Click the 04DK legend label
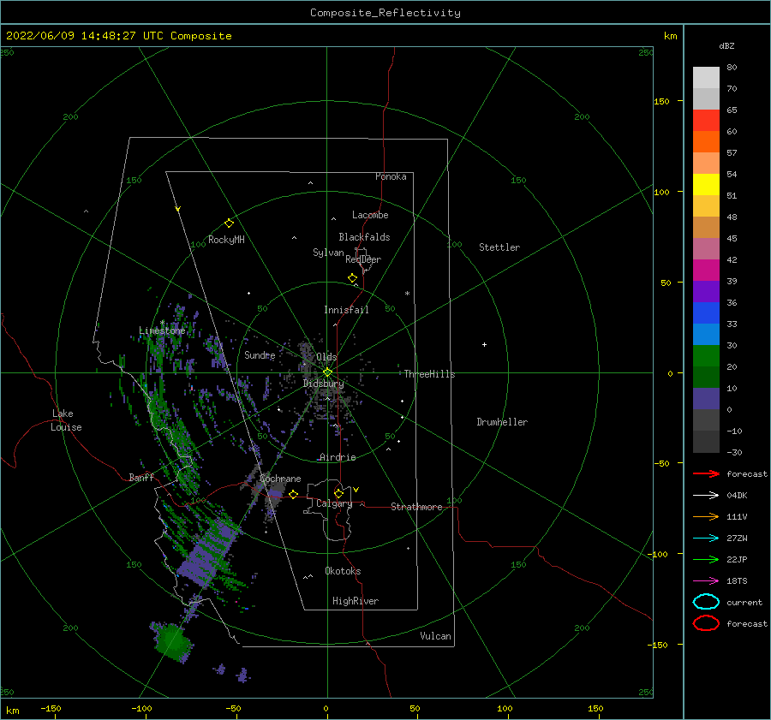 (x=737, y=496)
